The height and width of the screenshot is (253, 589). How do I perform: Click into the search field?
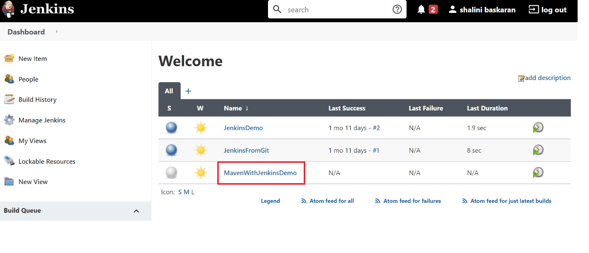[x=338, y=9]
